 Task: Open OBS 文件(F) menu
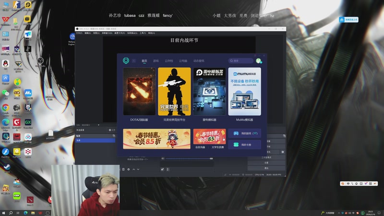click(79, 33)
